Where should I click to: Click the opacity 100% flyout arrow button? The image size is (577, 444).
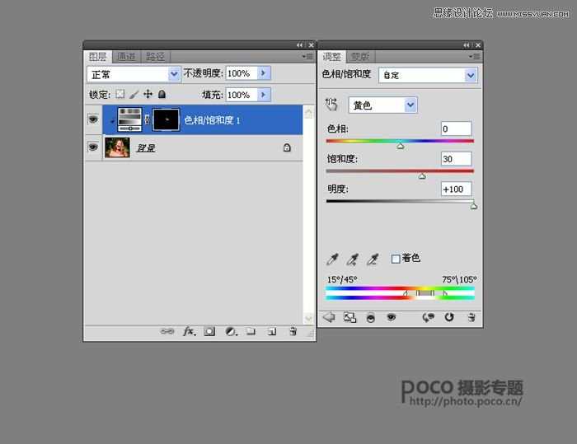[264, 73]
